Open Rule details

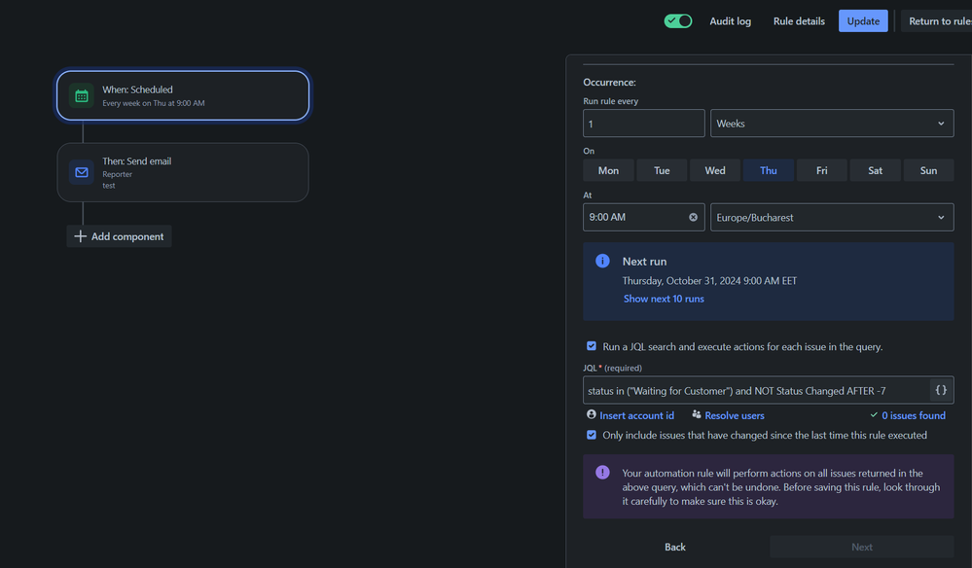click(x=799, y=21)
